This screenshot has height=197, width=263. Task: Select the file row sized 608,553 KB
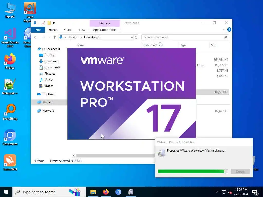[x=213, y=92]
